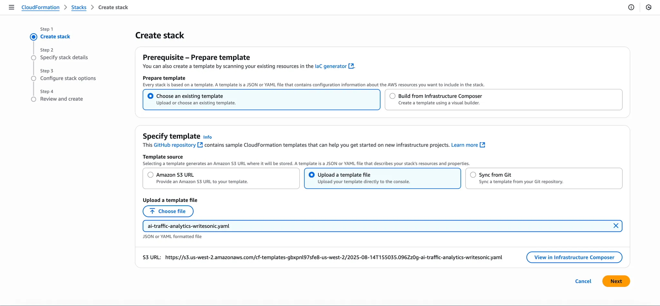Open the info panel icon in header
Image resolution: width=660 pixels, height=306 pixels.
pos(631,7)
